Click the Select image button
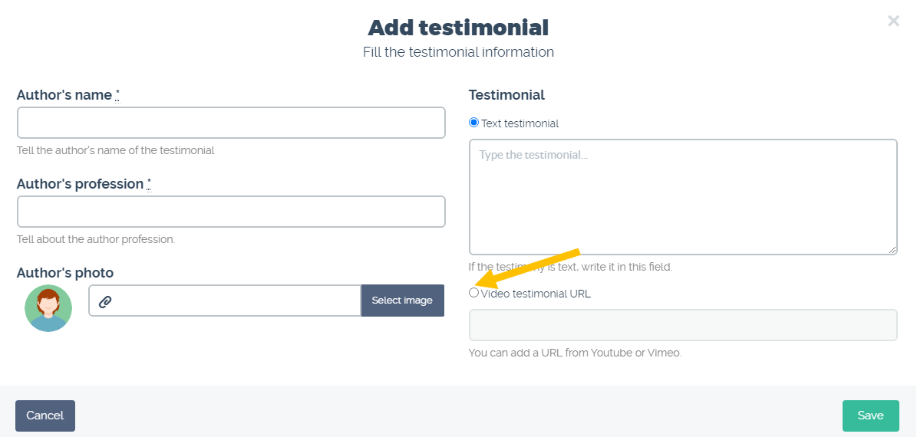Screen dimensions: 917x437 point(402,301)
